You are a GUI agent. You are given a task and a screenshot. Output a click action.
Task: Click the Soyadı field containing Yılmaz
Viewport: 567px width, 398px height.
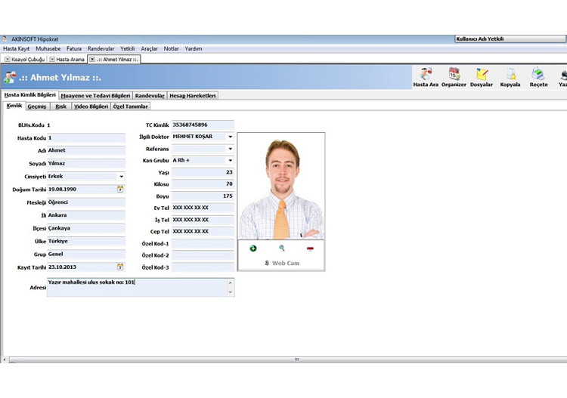click(86, 163)
